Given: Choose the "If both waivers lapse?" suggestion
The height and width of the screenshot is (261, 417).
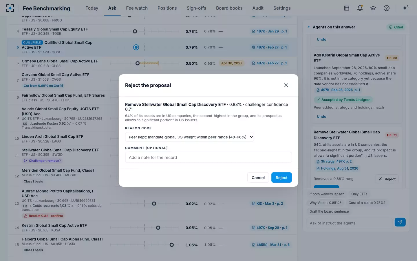Looking at the screenshot, I should [x=327, y=194].
